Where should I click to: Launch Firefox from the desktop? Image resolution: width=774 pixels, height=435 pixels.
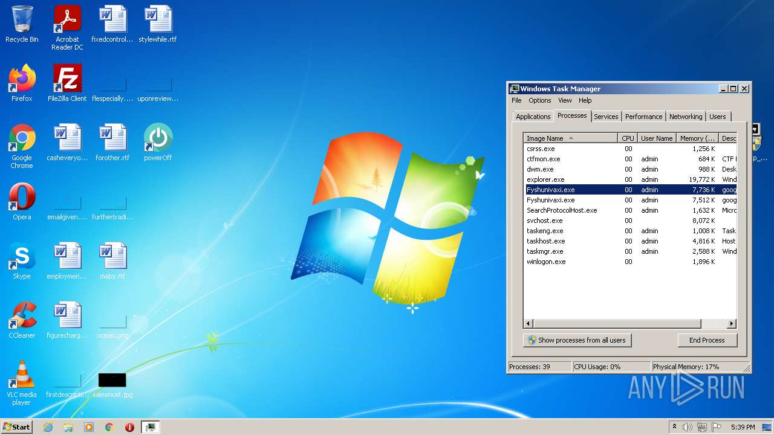click(x=22, y=83)
